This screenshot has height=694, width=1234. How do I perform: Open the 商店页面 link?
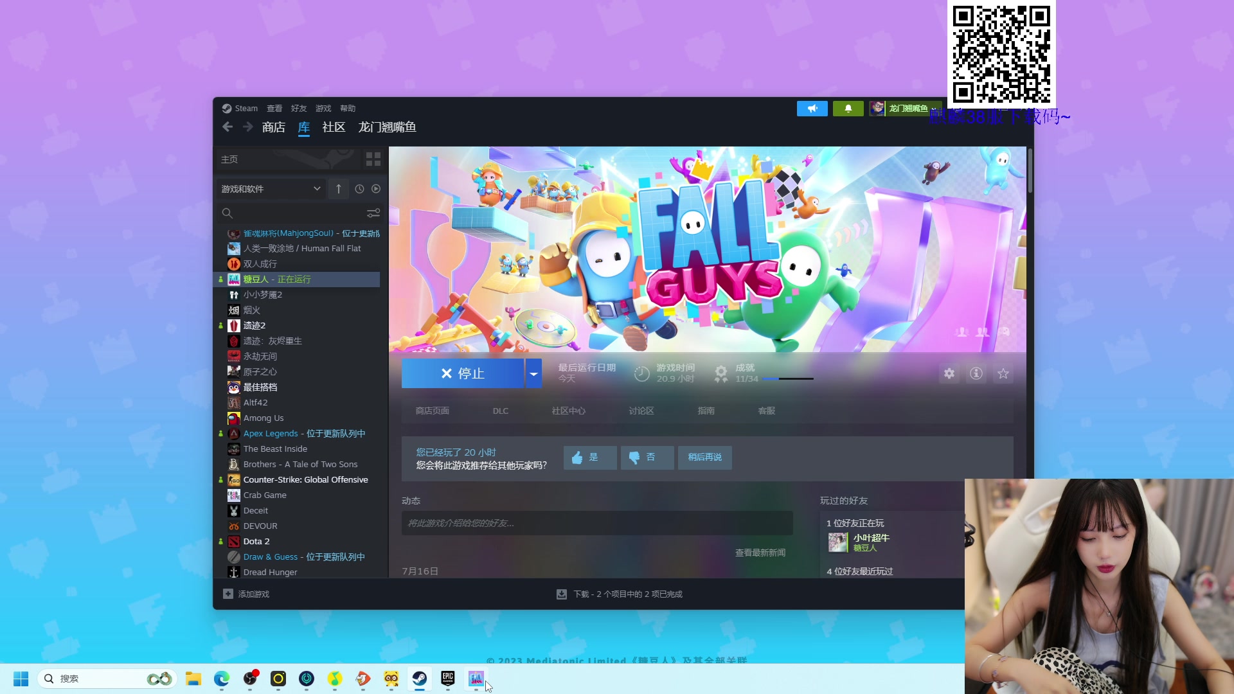[433, 411]
